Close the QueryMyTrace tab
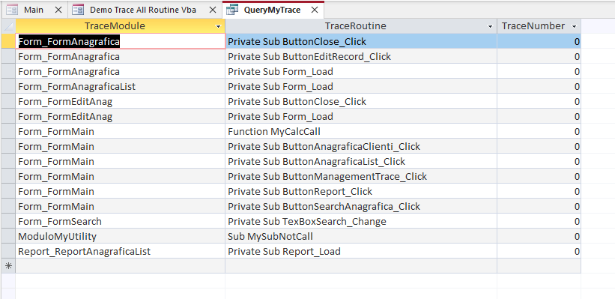The height and width of the screenshot is (299, 615). (314, 10)
